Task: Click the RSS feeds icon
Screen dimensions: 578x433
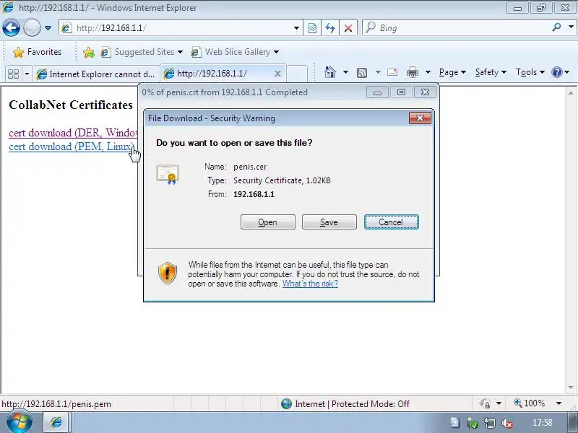Action: click(362, 73)
